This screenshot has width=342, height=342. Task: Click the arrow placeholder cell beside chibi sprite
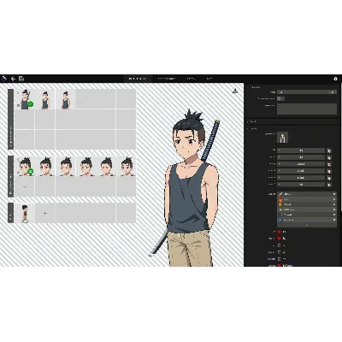tap(44, 213)
